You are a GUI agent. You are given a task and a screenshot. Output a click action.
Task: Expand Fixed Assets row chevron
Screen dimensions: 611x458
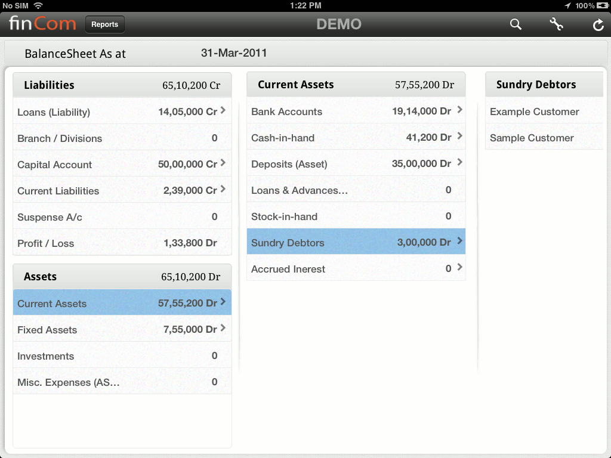(x=223, y=328)
